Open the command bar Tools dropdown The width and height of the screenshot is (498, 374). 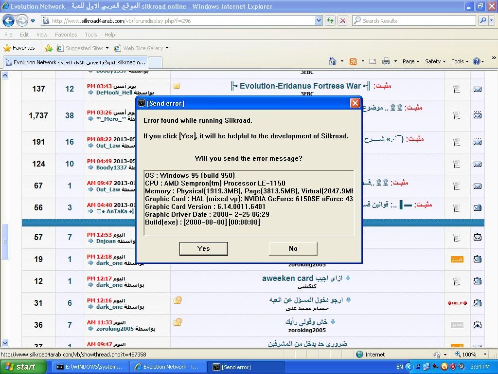click(x=460, y=62)
